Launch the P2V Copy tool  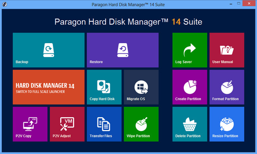(x=30, y=124)
